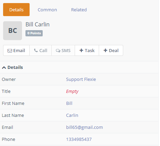The image size is (160, 146).
Task: Click the BC avatar thumbnail
Action: point(12,31)
